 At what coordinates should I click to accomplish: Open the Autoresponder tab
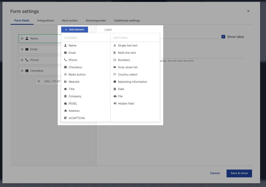[x=96, y=20]
